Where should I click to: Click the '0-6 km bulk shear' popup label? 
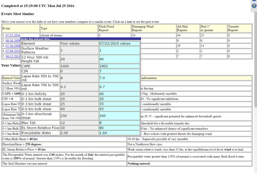click(x=40, y=109)
